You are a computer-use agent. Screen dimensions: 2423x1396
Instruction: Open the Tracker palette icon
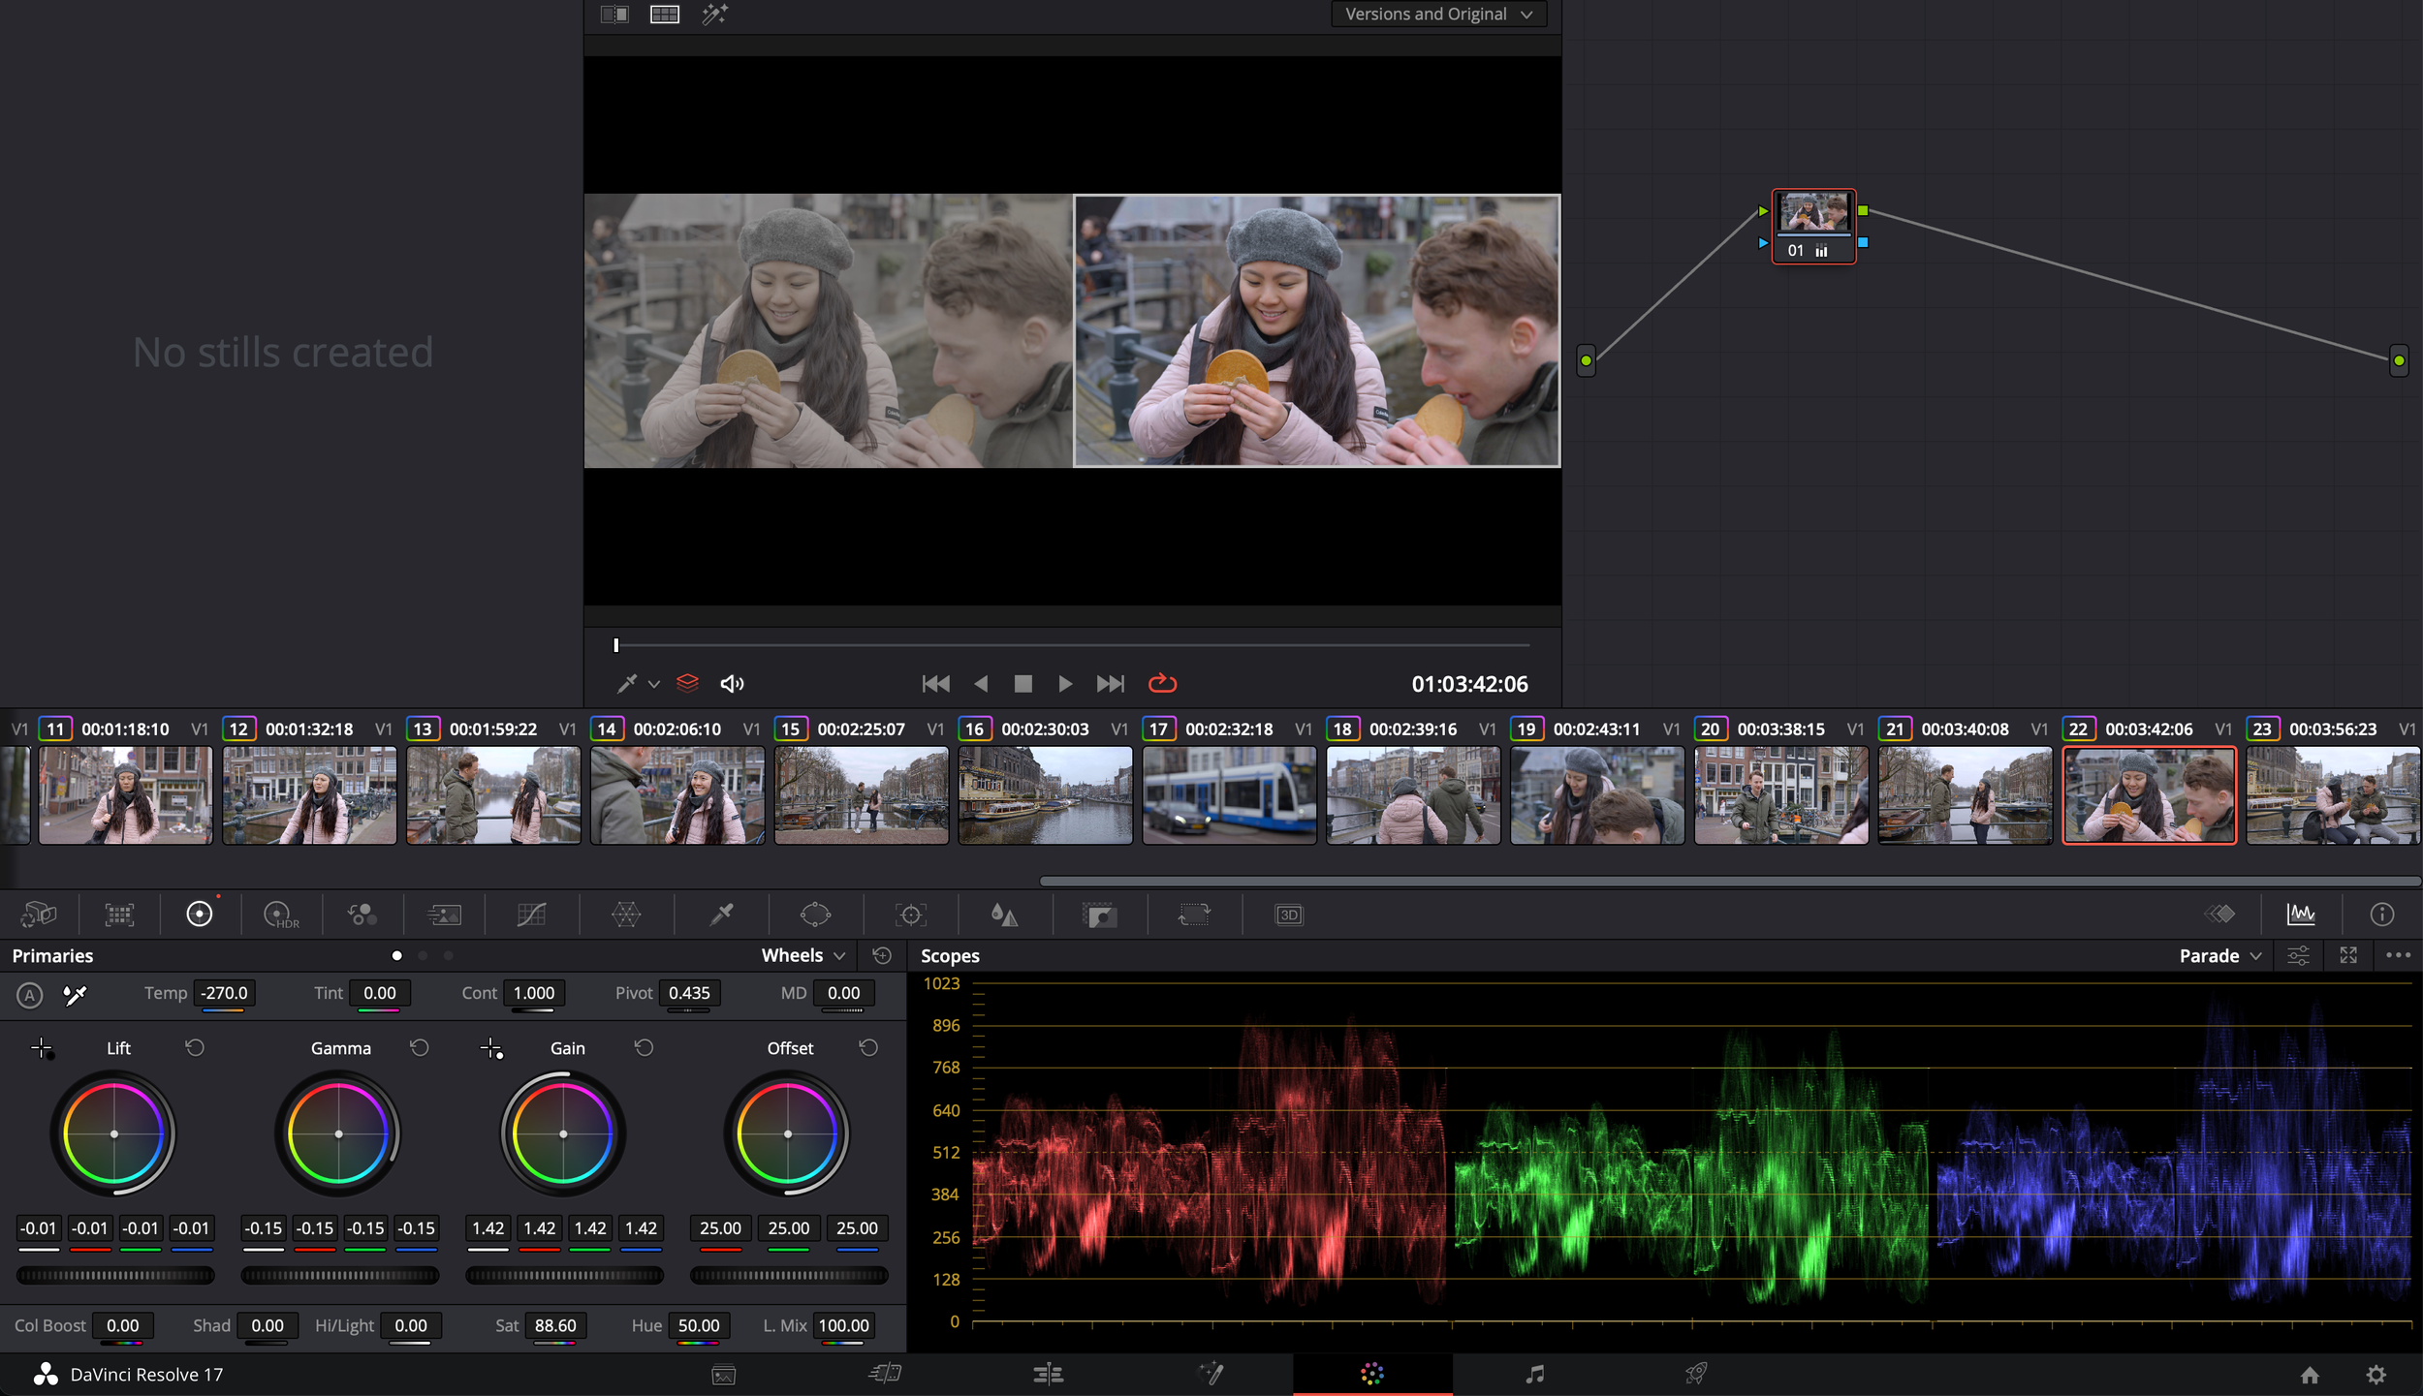coord(910,915)
